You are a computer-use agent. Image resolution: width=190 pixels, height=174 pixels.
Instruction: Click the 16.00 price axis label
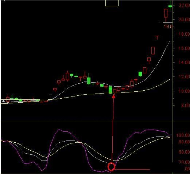[184, 48]
